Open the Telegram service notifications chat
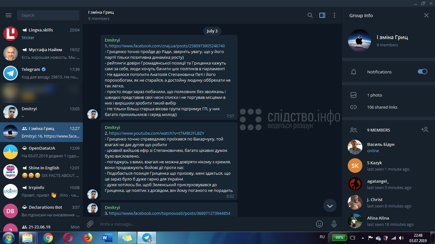This screenshot has height=244, width=435. (41, 73)
